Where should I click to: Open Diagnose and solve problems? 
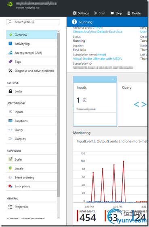(31, 71)
